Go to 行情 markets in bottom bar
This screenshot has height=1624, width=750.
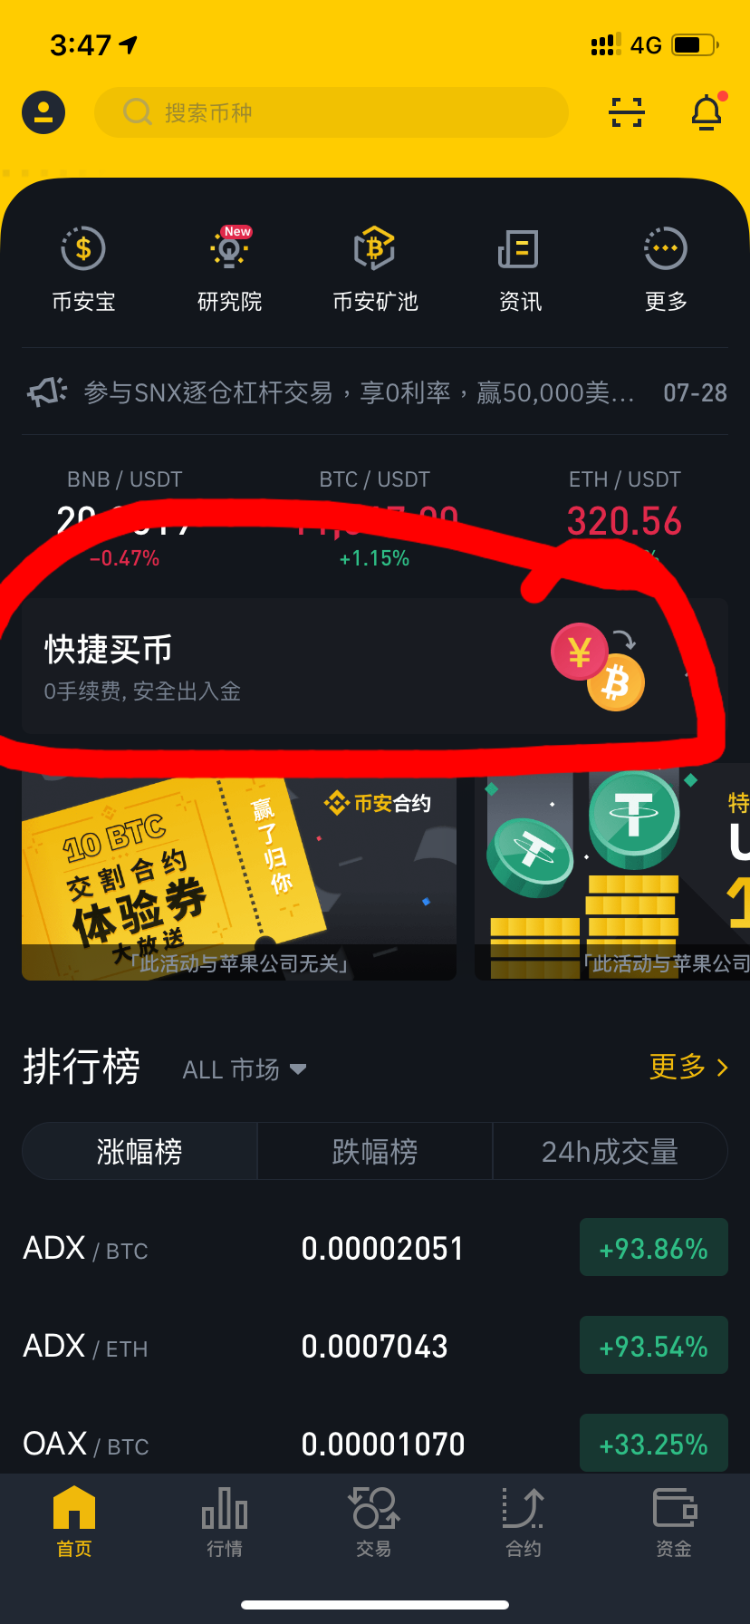[x=225, y=1522]
